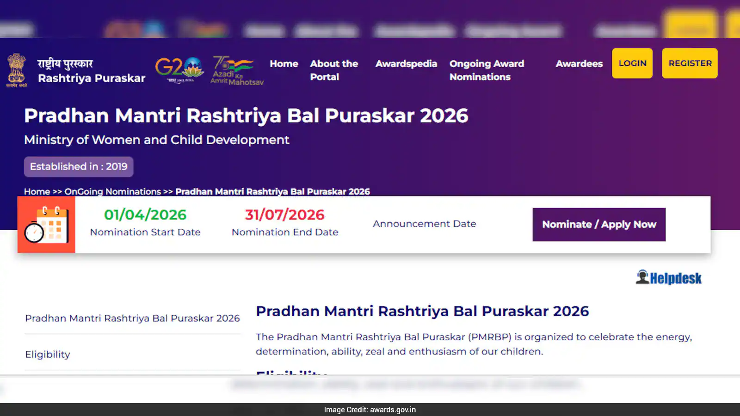
Task: Open Ongoing Award Nominations menu
Action: point(487,70)
